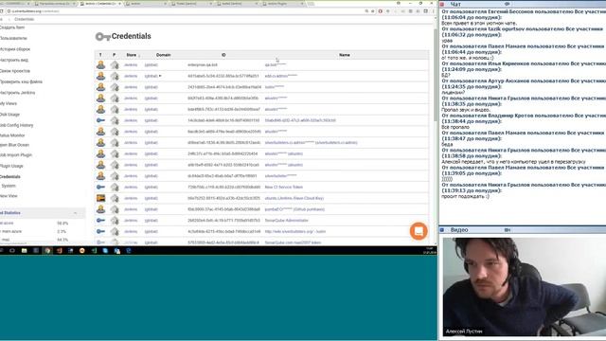
Task: Click the SSH key icon in the ubuntu Jenkins Slave Cloud Key row
Action: (x=101, y=198)
